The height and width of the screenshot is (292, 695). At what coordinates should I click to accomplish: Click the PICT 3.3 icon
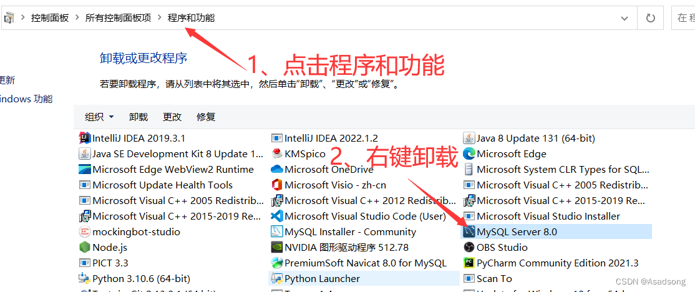tap(85, 263)
